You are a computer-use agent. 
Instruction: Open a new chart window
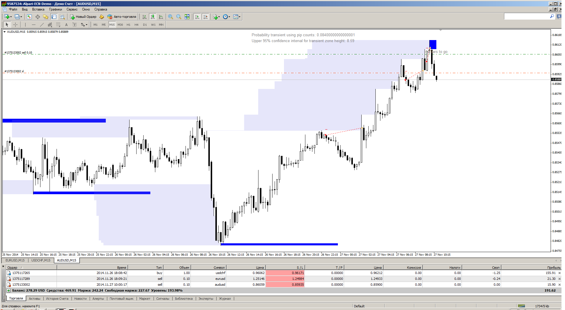[x=7, y=17]
